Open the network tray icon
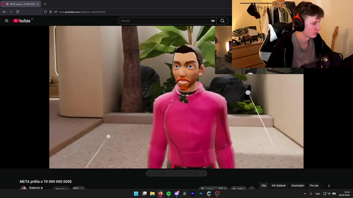 (x=325, y=194)
